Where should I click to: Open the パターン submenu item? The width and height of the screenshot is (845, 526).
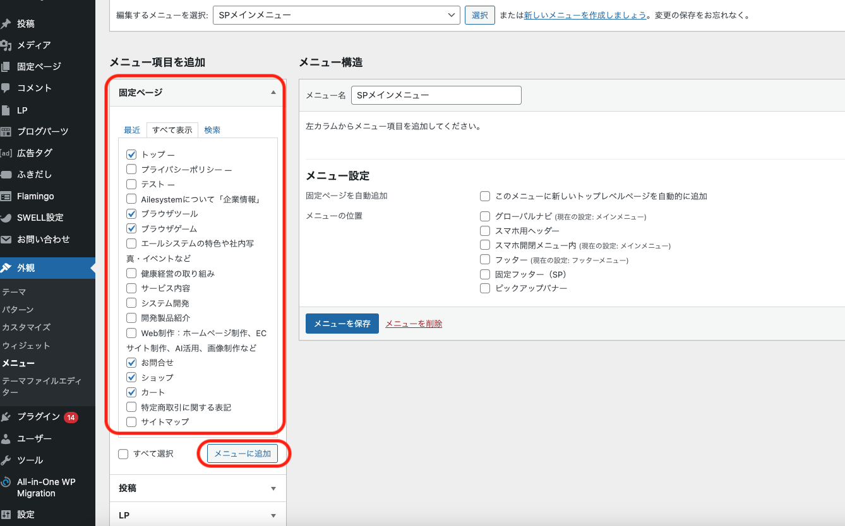click(18, 310)
